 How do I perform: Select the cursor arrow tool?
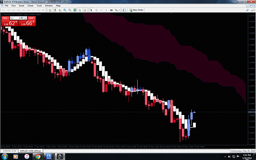(91, 10)
